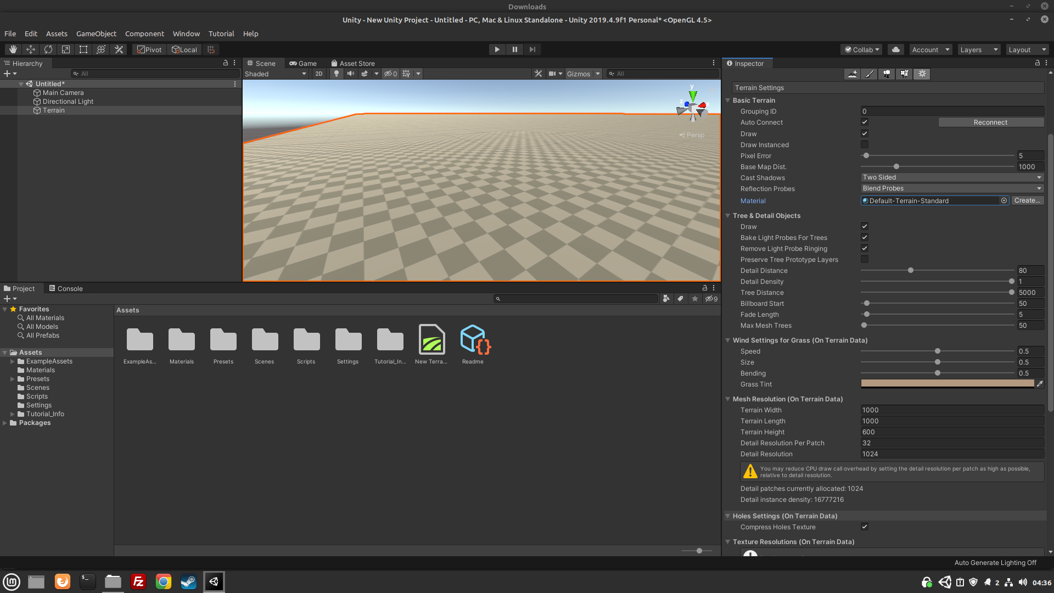The image size is (1054, 593).
Task: Open custom editor tools icon
Action: coord(119,49)
